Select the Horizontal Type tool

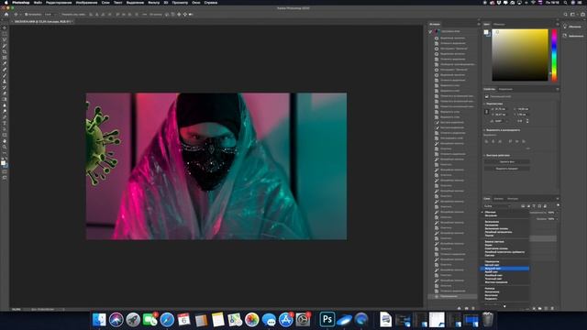(5, 123)
